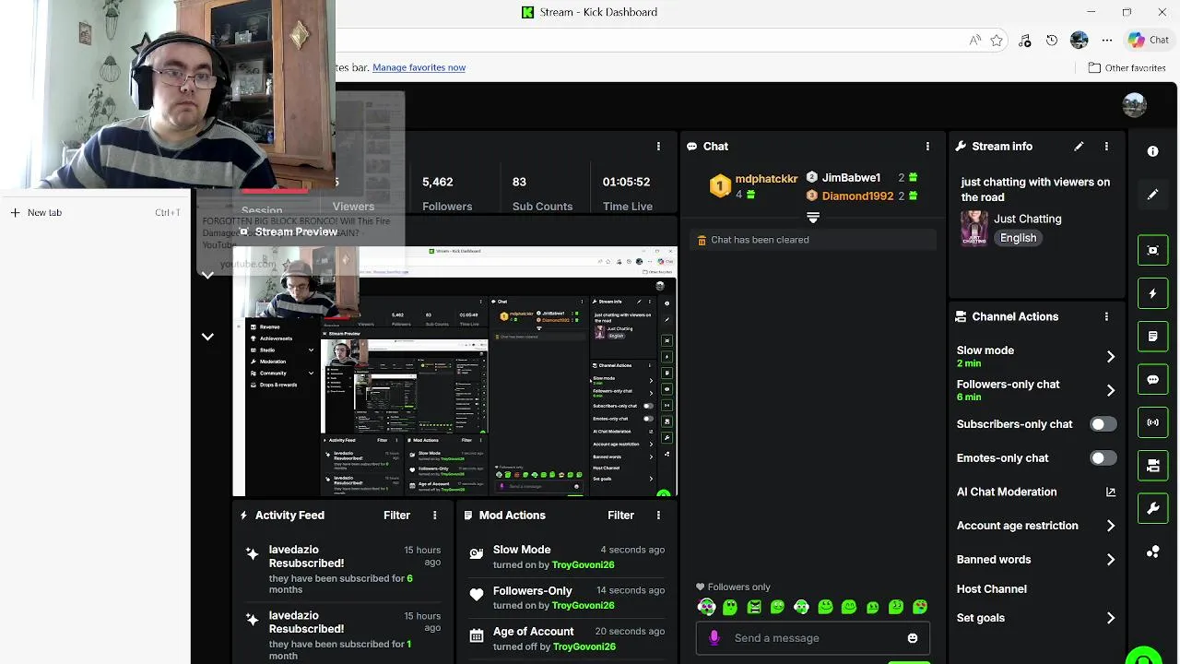The width and height of the screenshot is (1180, 664).
Task: Toggle the broadcast signal widget icon in sidebar
Action: [x=1152, y=422]
